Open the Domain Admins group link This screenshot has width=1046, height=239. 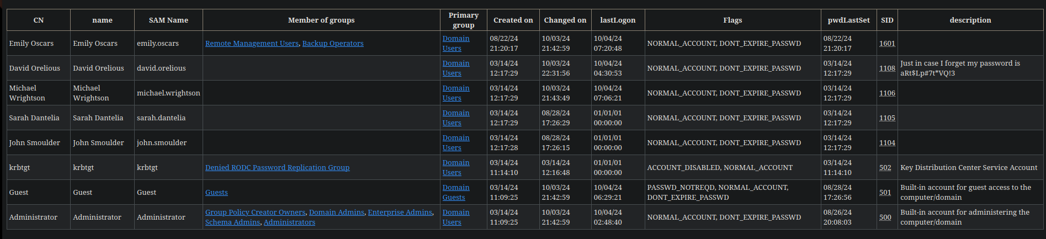click(x=336, y=213)
